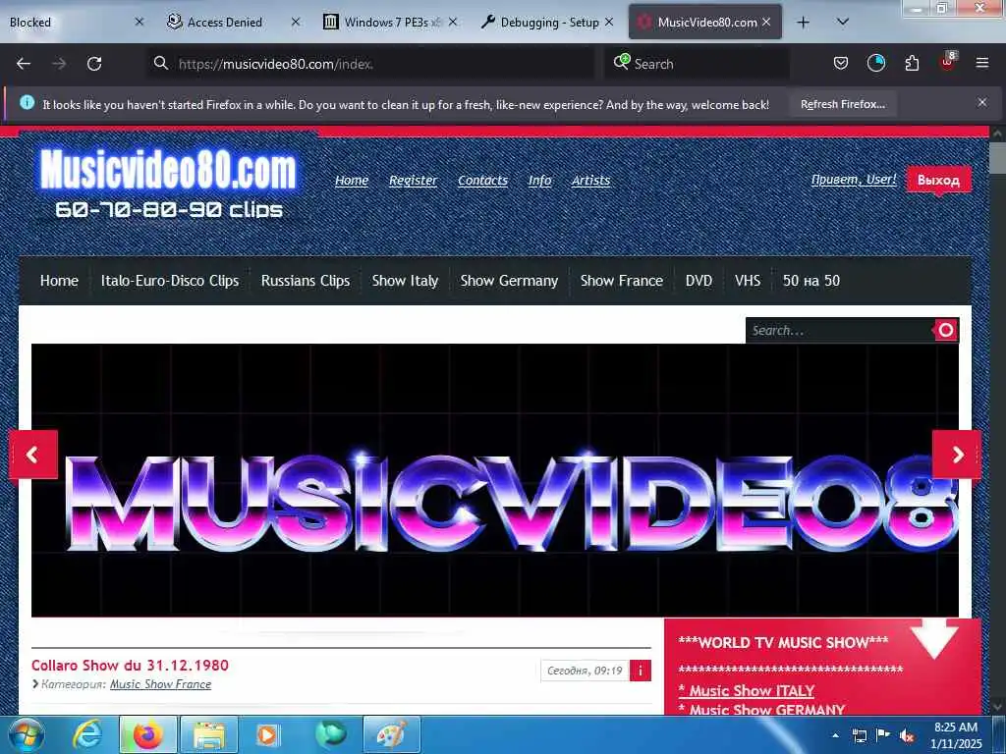
Task: Open the Contacts header link
Action: click(x=482, y=181)
